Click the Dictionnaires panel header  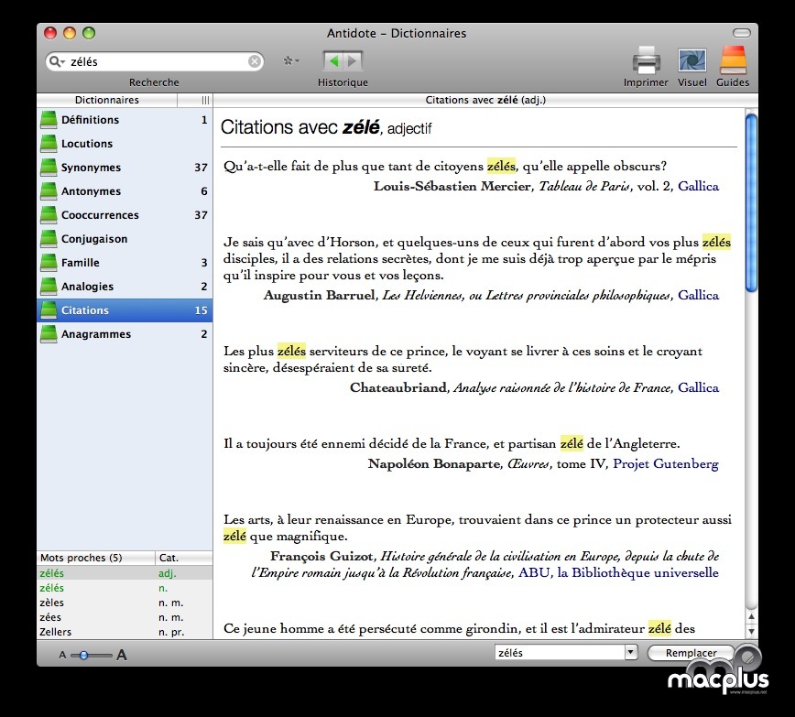tap(107, 100)
